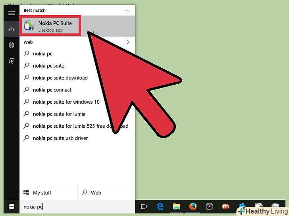
Task: Click the magnifier icon beside 'nokia pc suite usb driver'
Action: [x=26, y=138]
